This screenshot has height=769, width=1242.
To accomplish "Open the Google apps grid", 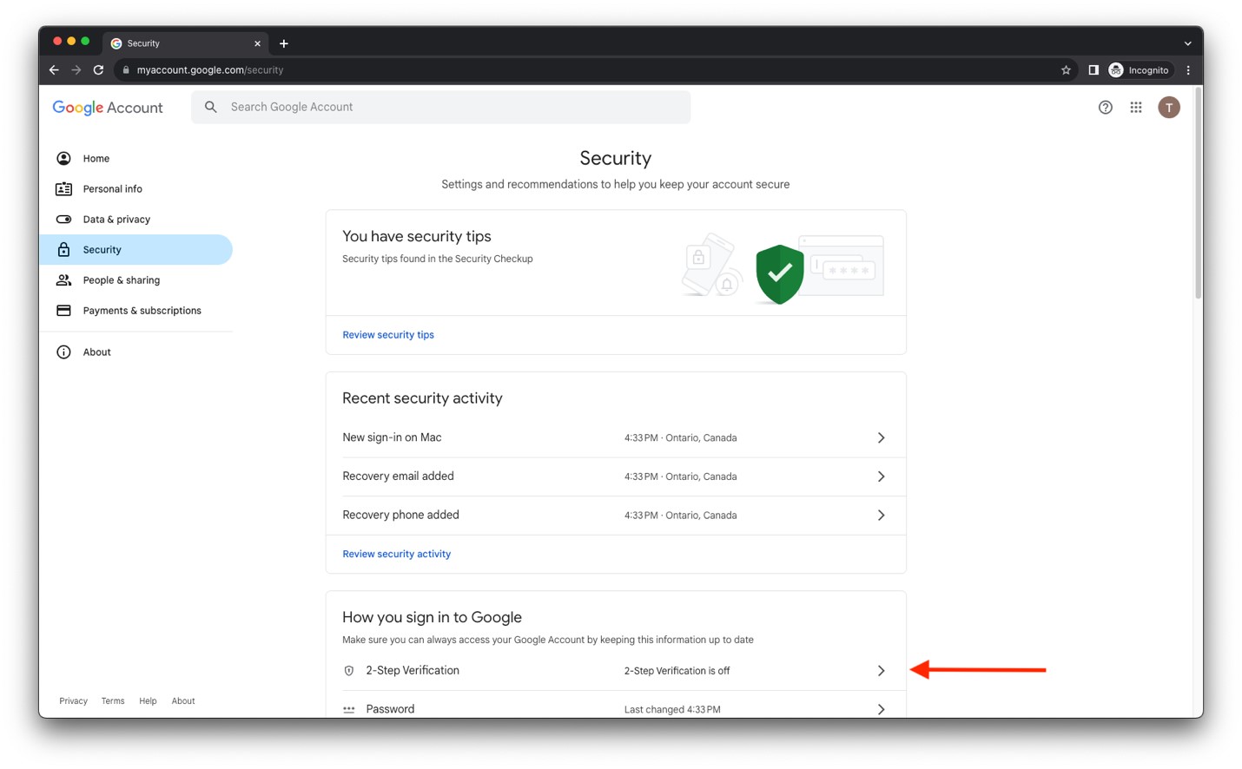I will (x=1136, y=108).
